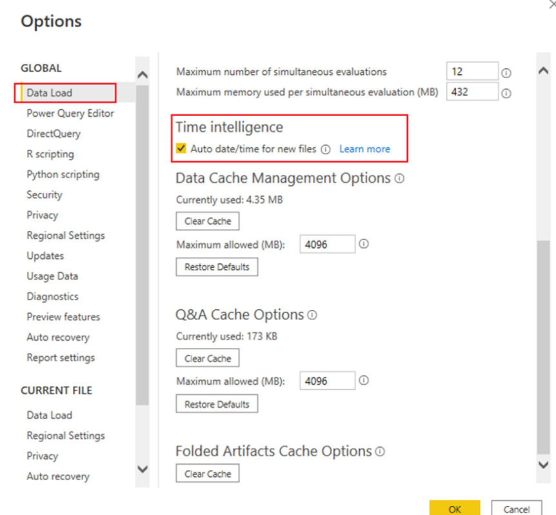The height and width of the screenshot is (515, 556).
Task: Select Data Load under CURRENT FILE
Action: 49,415
